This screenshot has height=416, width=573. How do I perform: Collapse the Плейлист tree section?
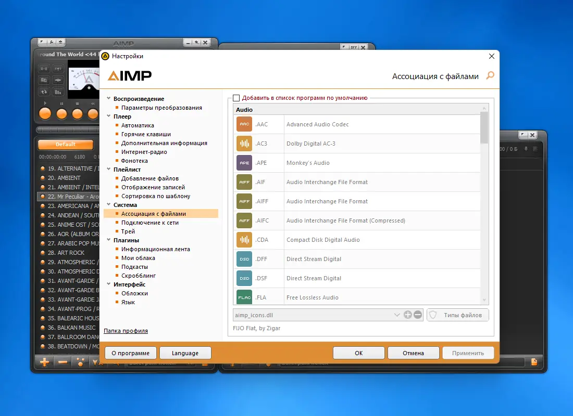tap(108, 169)
